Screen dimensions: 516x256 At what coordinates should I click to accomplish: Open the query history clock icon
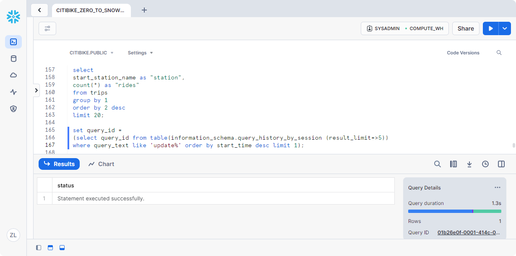point(485,164)
